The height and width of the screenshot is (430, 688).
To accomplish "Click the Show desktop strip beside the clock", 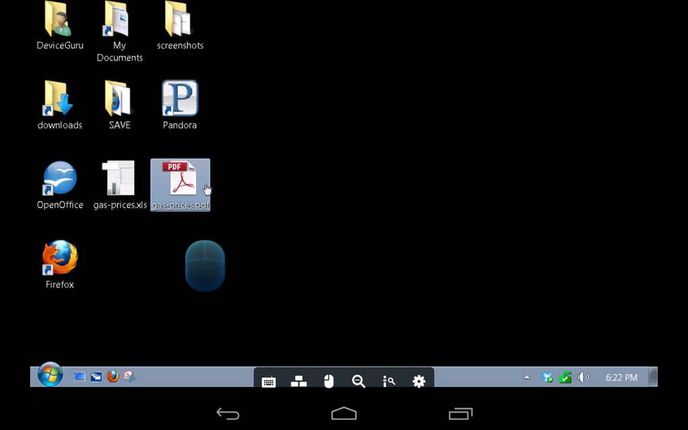I will (653, 377).
